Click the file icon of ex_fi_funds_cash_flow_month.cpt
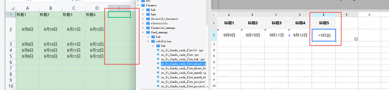The image size is (389, 90). point(158,73)
